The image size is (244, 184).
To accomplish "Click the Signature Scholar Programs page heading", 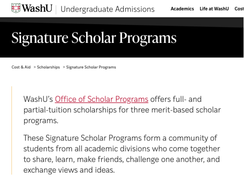I will tap(94, 38).
